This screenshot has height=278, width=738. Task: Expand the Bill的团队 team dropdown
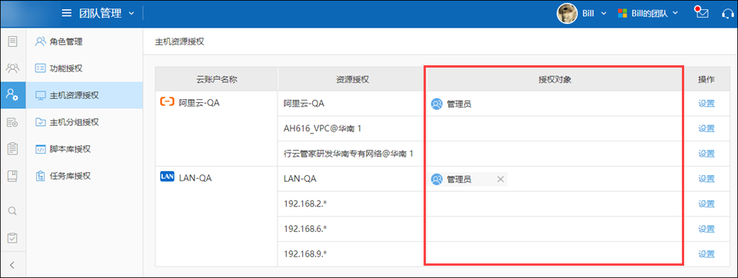[x=647, y=13]
